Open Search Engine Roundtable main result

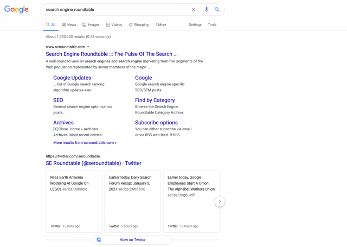coord(112,54)
